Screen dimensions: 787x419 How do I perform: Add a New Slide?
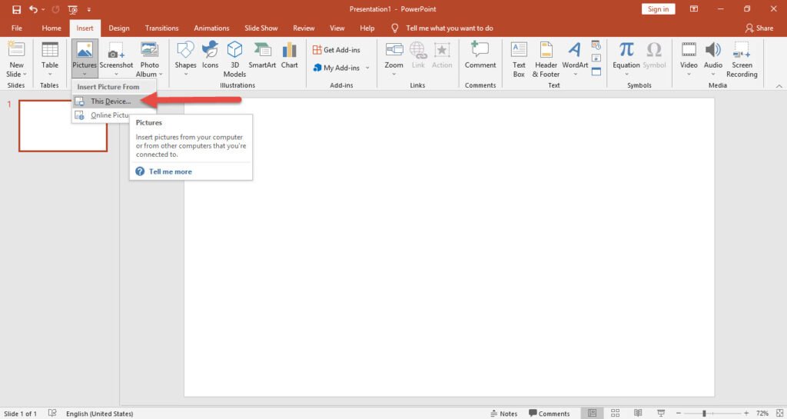tap(16, 58)
